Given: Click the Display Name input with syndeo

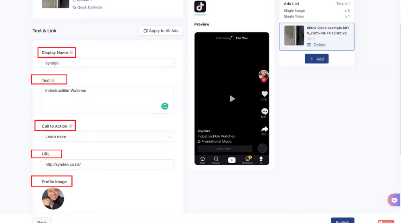Looking at the screenshot, I should 107,63.
